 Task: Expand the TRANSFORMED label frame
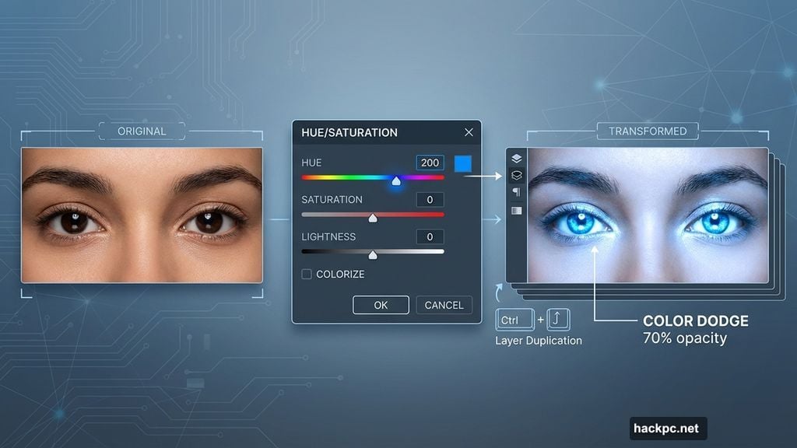[648, 131]
